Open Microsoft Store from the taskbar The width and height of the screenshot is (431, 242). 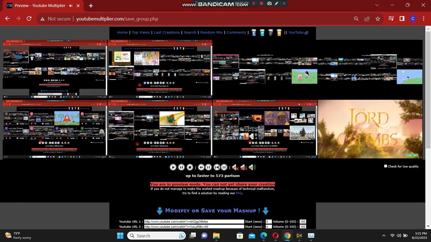pyautogui.click(x=240, y=236)
